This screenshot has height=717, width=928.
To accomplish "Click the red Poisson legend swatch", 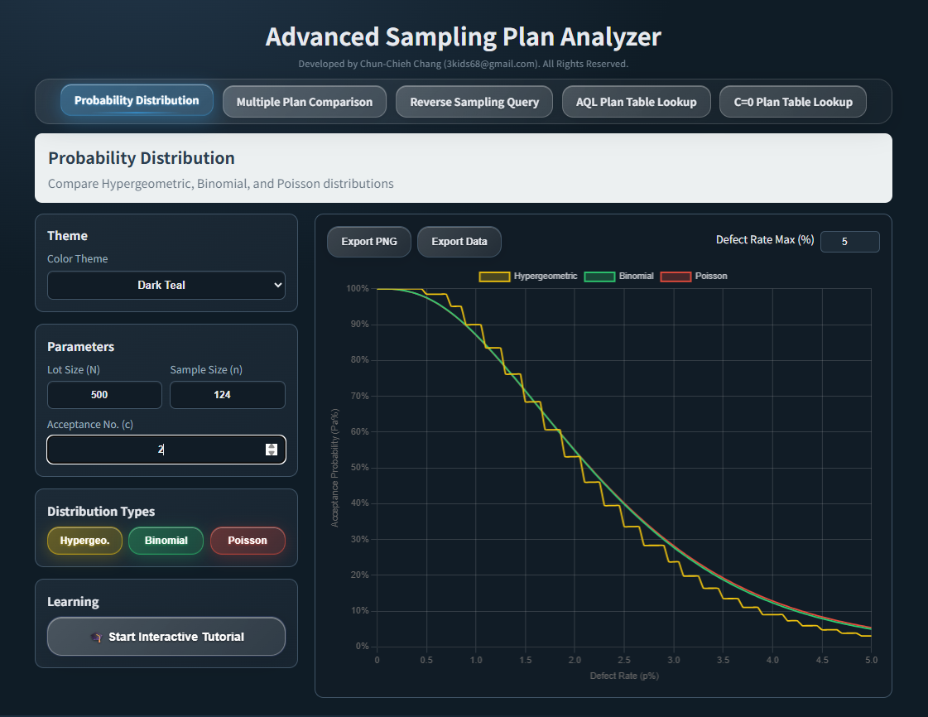I will tap(675, 276).
